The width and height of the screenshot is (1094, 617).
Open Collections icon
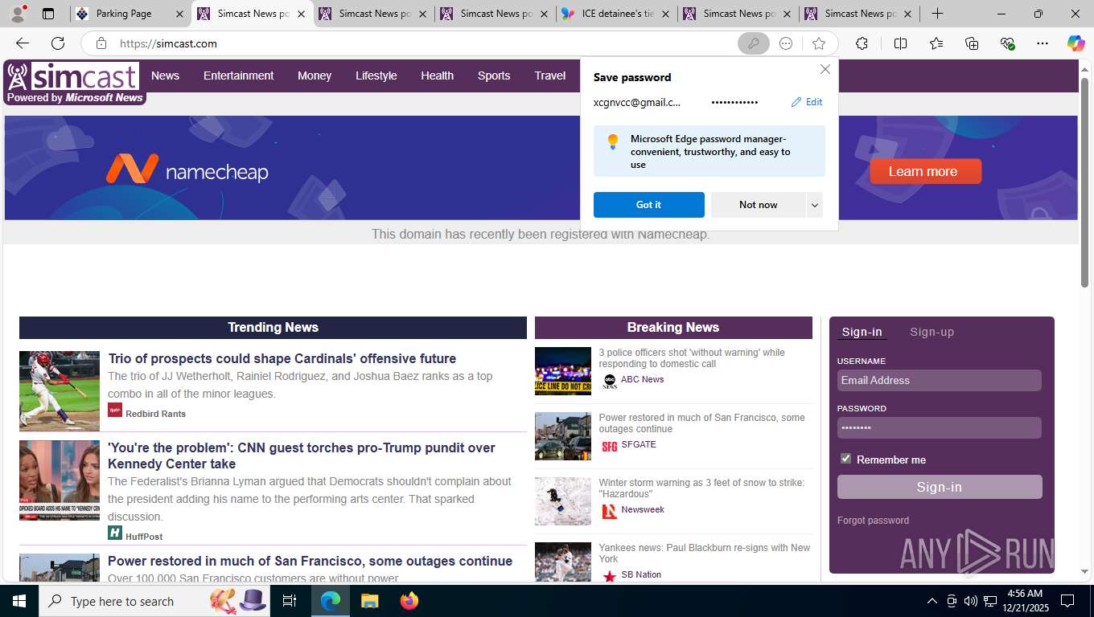[972, 43]
